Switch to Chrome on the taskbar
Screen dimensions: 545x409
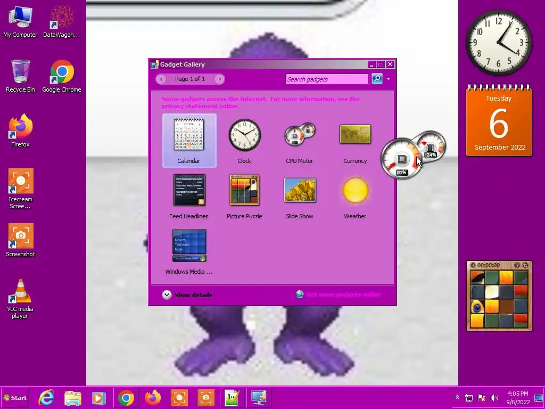point(126,398)
